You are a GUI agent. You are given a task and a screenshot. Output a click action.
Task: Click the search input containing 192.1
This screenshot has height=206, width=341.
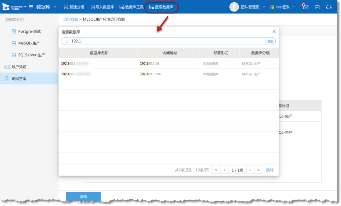point(165,41)
